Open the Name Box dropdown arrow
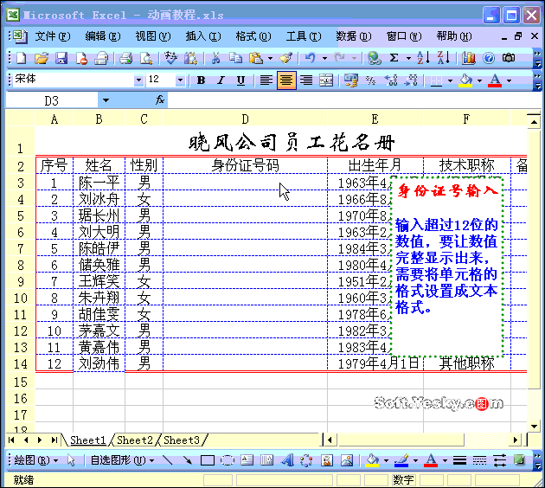545x488 pixels. pos(106,100)
